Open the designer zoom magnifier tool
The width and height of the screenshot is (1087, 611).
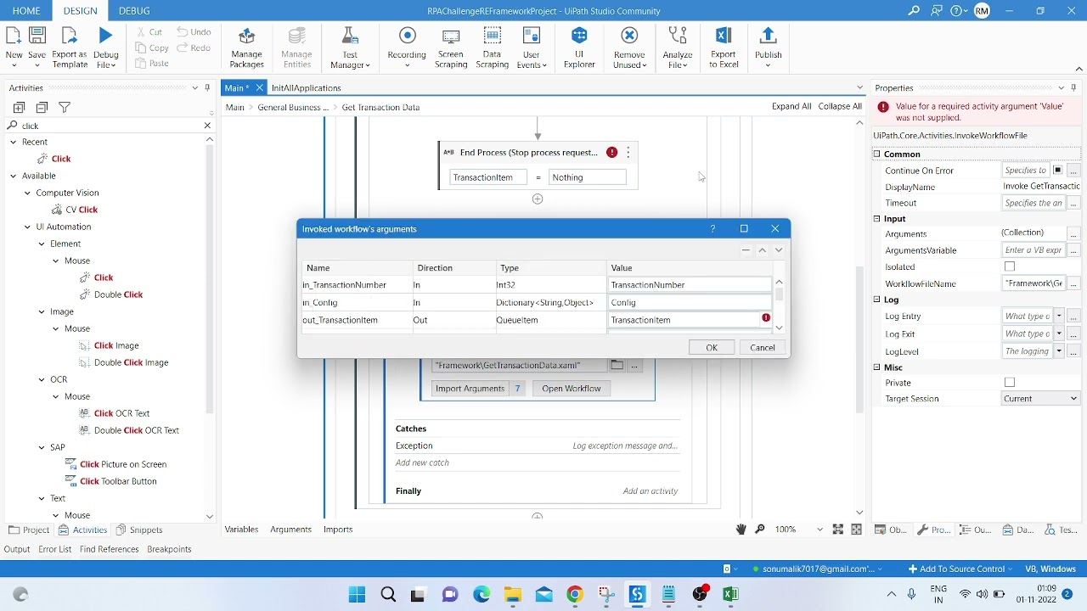point(760,530)
